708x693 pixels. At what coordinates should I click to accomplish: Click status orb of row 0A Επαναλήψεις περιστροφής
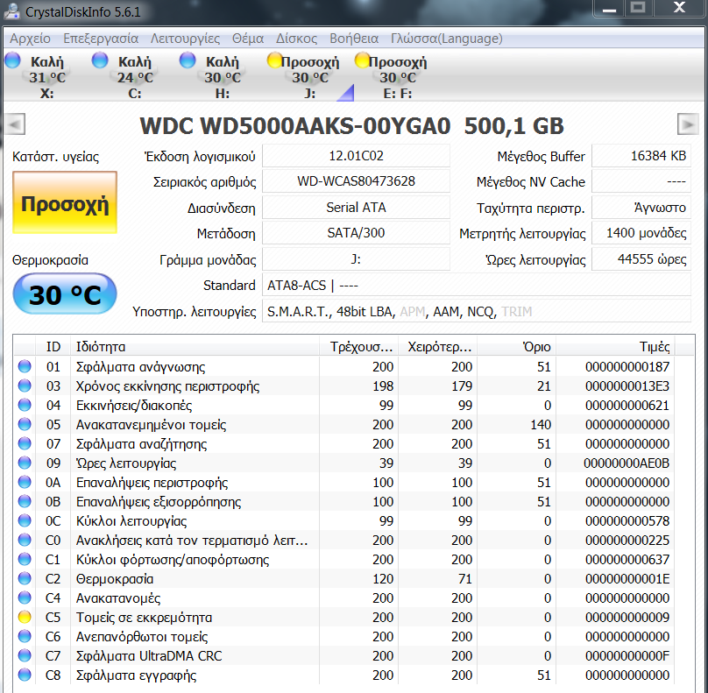pyautogui.click(x=25, y=482)
